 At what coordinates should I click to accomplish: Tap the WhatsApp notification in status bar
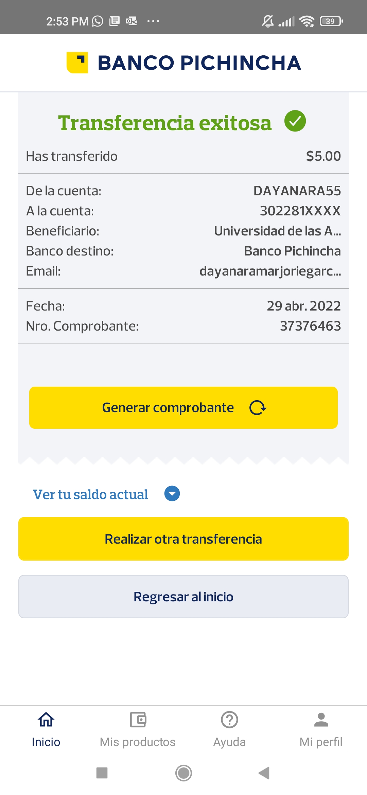tap(98, 21)
